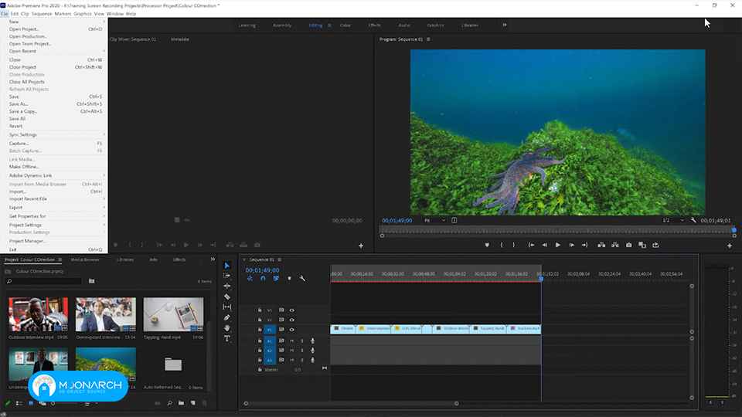This screenshot has height=417, width=742.
Task: Select the Track Select Forward tool
Action: [x=227, y=276]
